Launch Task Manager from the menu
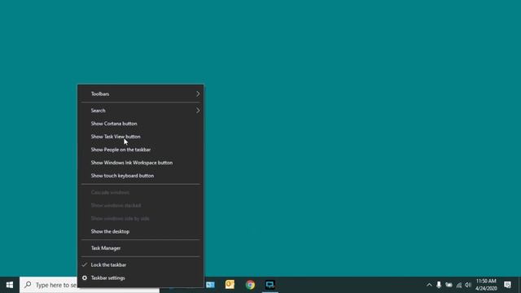Image resolution: width=521 pixels, height=293 pixels. point(141,248)
